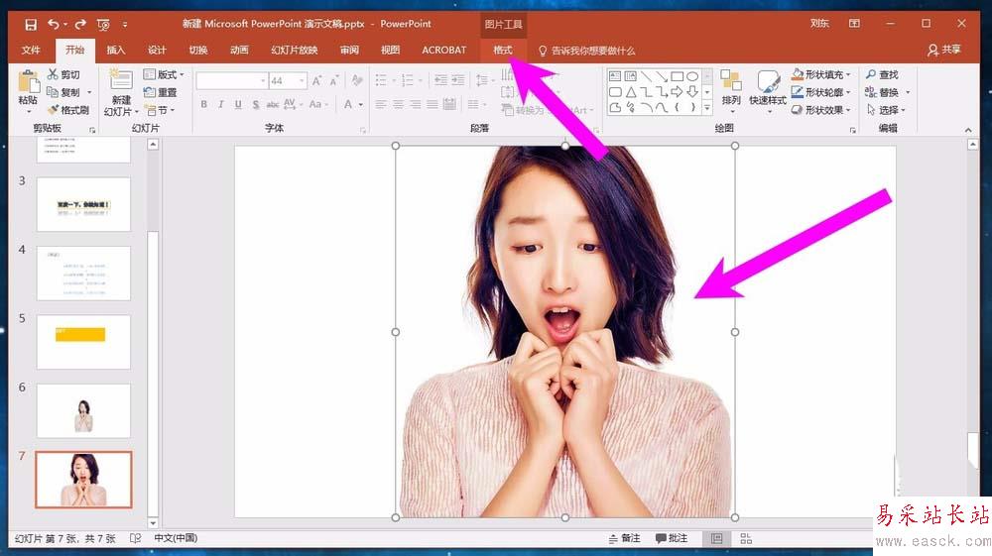Switch to the 动画 tab
The width and height of the screenshot is (992, 556).
pyautogui.click(x=239, y=50)
